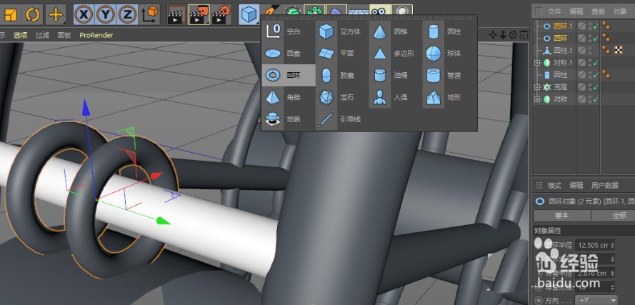The image size is (635, 305).
Task: Select 圆柱.1 in object manager
Action: 563,50
